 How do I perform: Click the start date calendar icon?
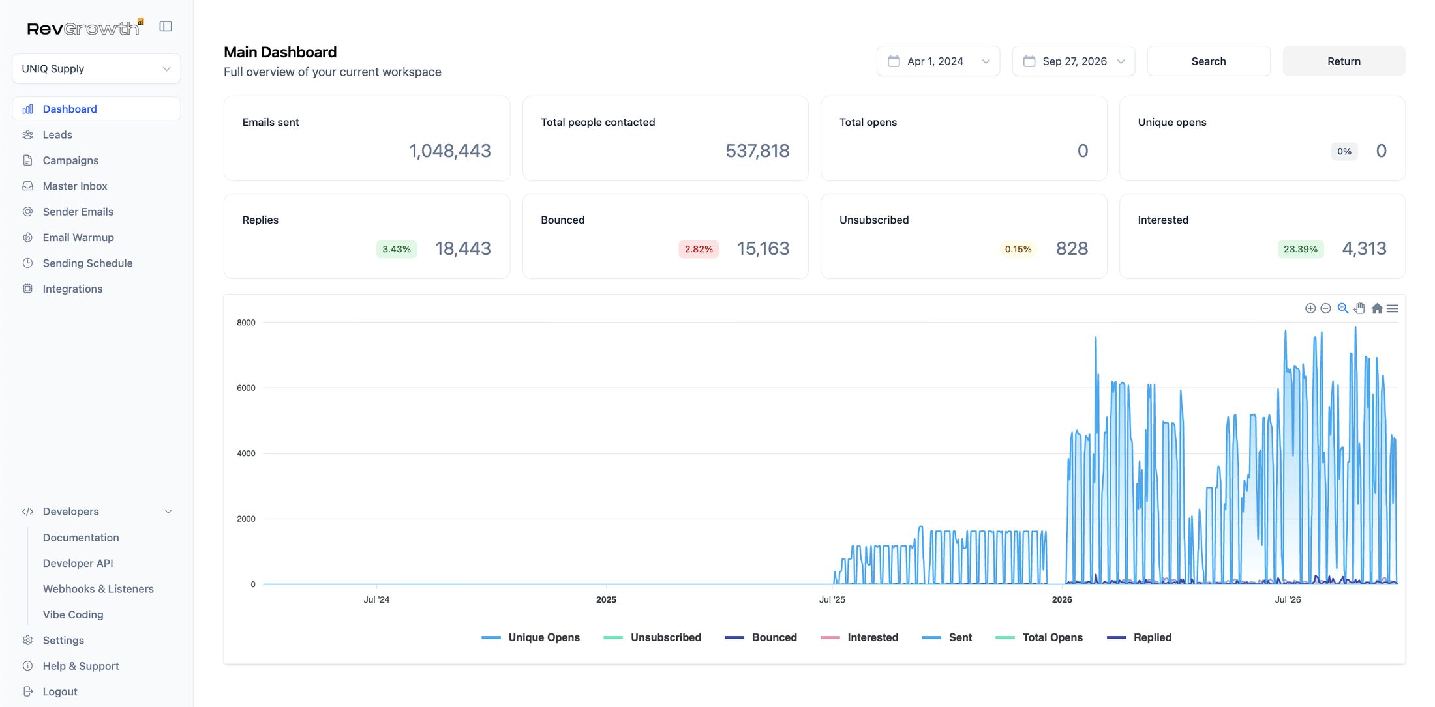coord(894,61)
